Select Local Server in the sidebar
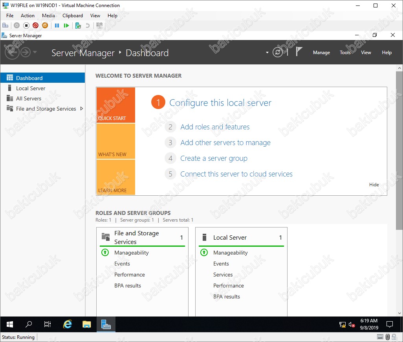403x342 pixels. [x=43, y=88]
